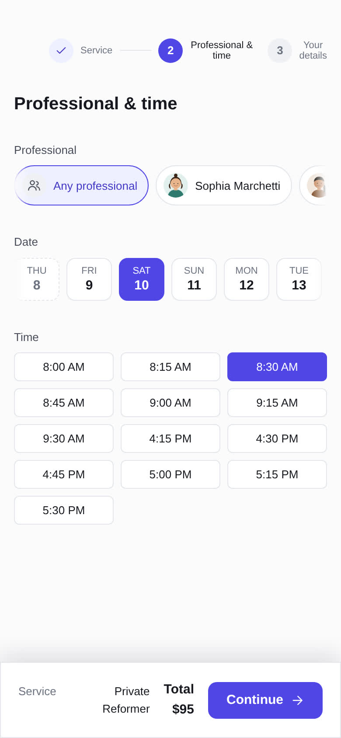Select the highlighted 8:30 AM slot
Image resolution: width=341 pixels, height=738 pixels.
click(277, 367)
